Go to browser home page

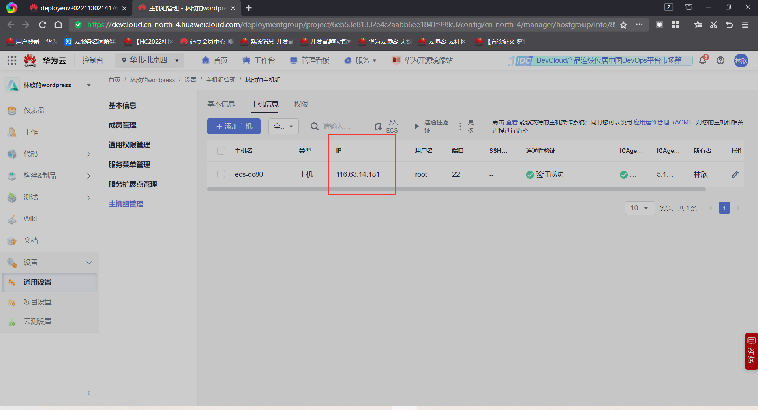pos(58,25)
